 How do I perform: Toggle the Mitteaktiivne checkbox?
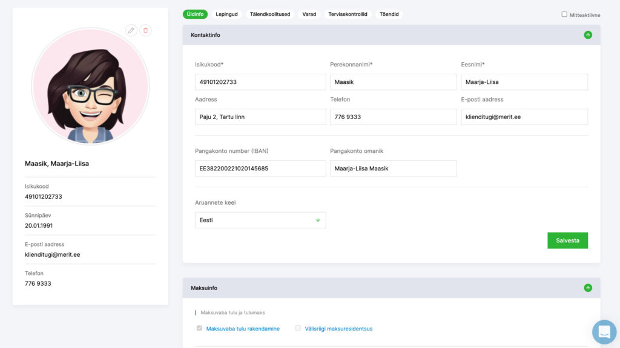(564, 14)
